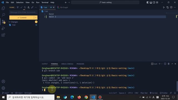Click the checkmark commit icon in Source Control header
178x100 pixels.
pyautogui.click(x=21, y=7)
